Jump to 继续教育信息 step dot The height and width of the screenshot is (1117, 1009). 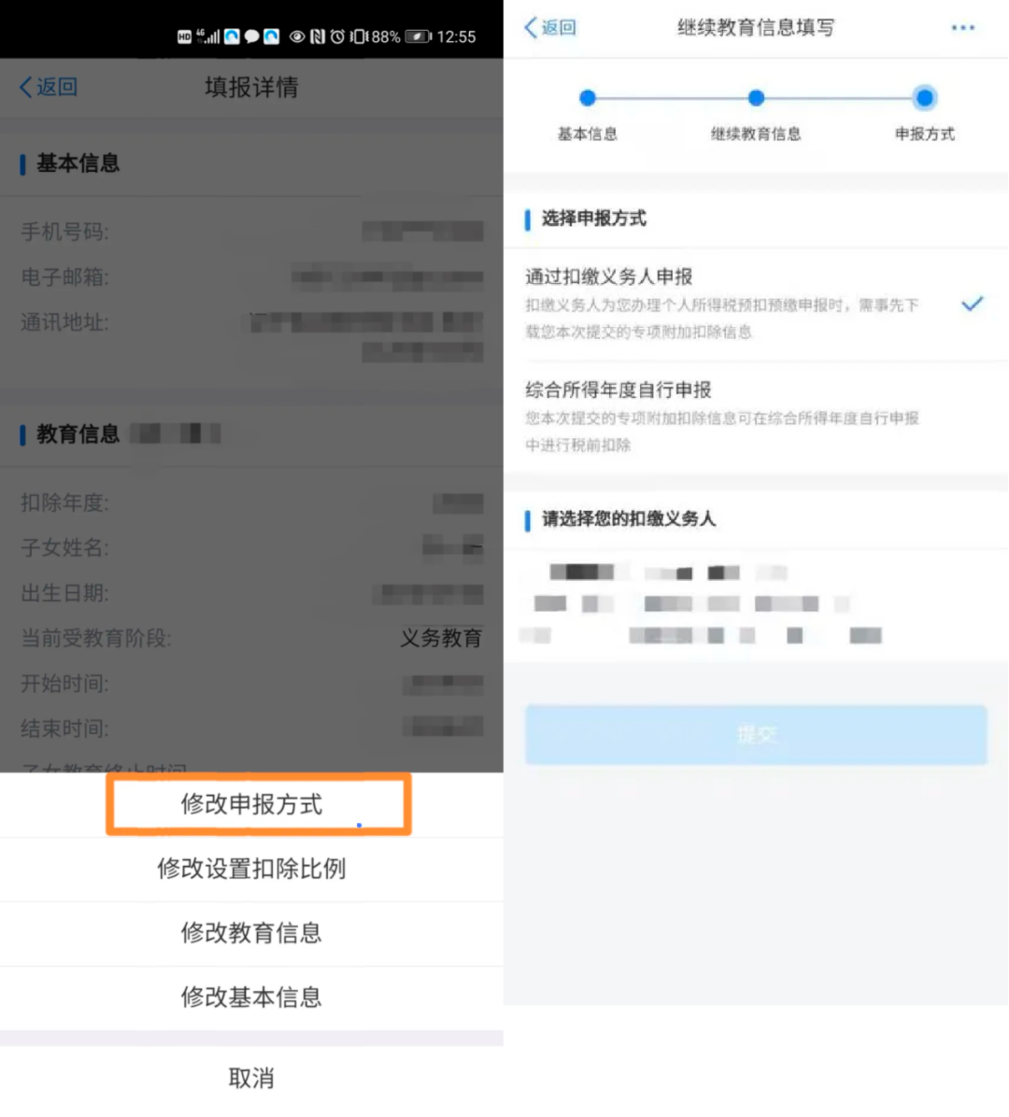[x=756, y=98]
